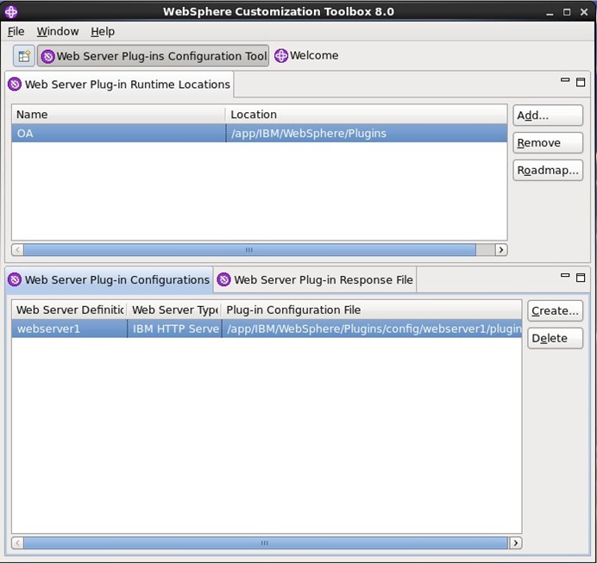Switch to Web Server Plug-in Response File tab
Screen dimensions: 597x564
click(x=315, y=279)
